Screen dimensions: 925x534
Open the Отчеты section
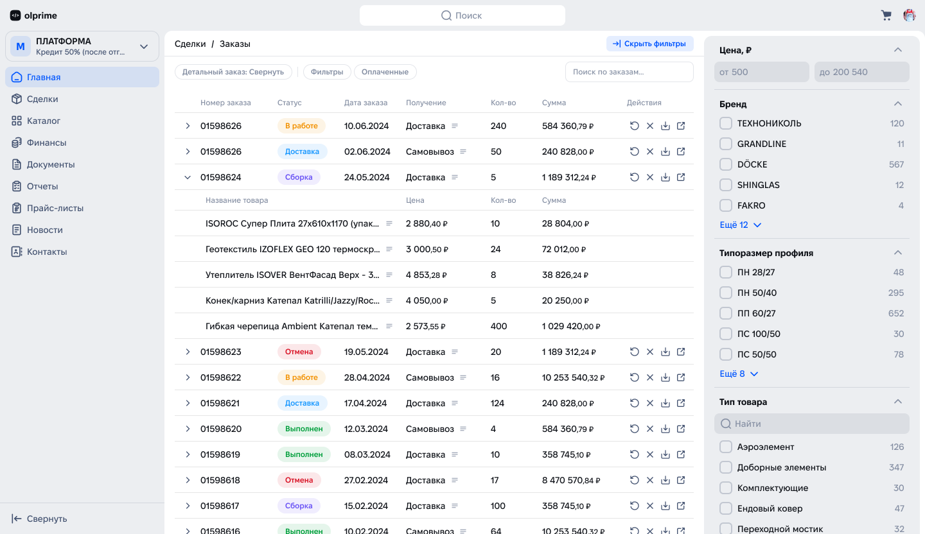(x=44, y=186)
